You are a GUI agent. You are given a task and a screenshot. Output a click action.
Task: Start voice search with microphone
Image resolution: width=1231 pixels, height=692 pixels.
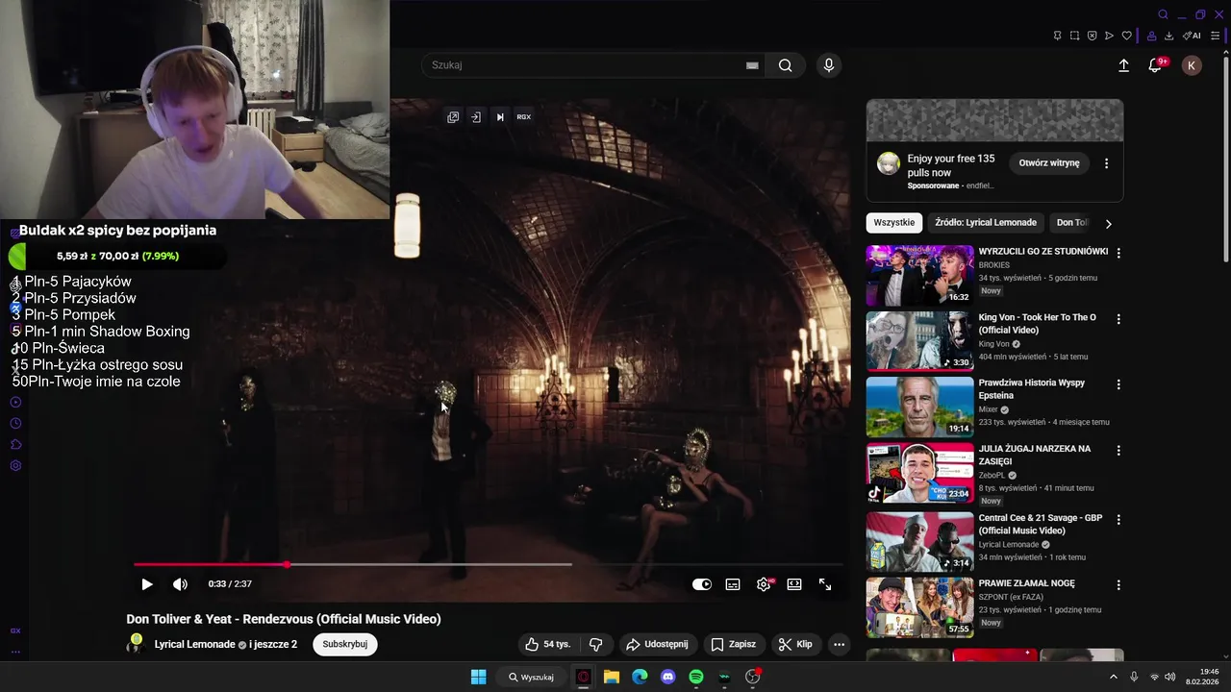(829, 65)
